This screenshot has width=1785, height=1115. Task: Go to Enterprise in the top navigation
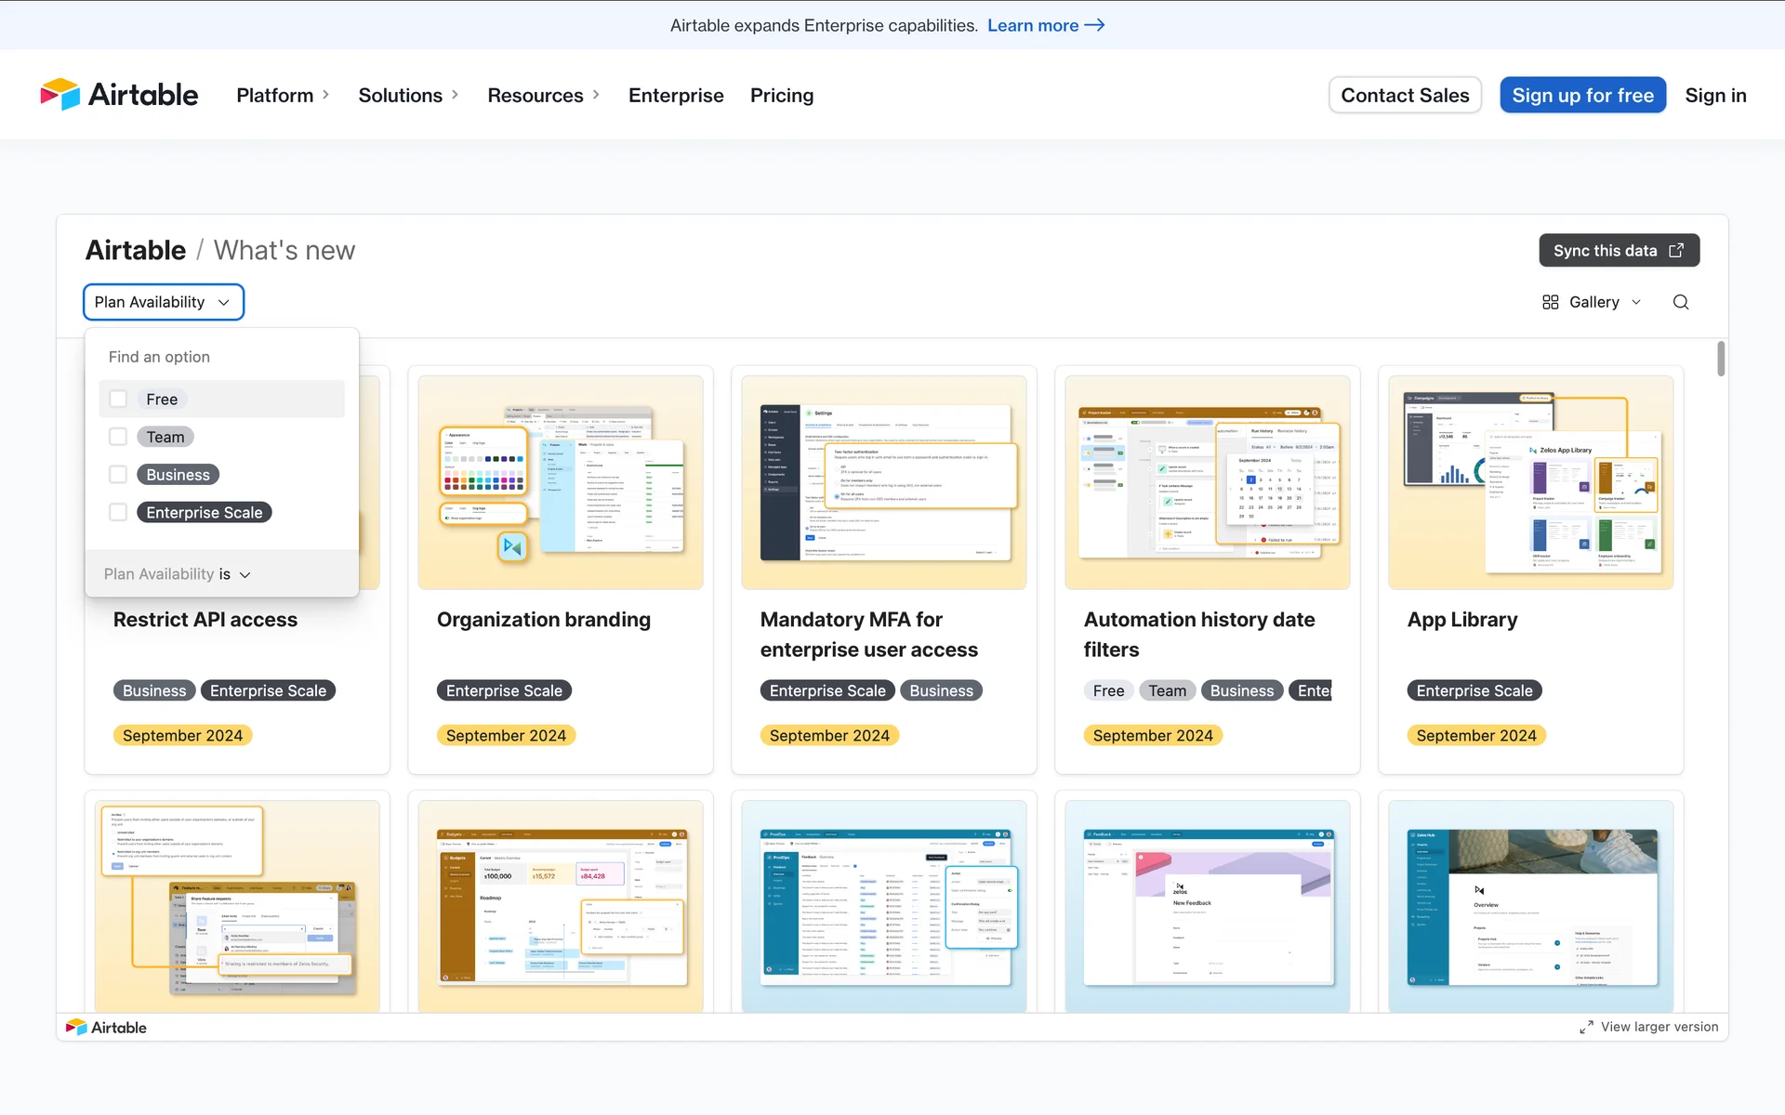point(676,95)
